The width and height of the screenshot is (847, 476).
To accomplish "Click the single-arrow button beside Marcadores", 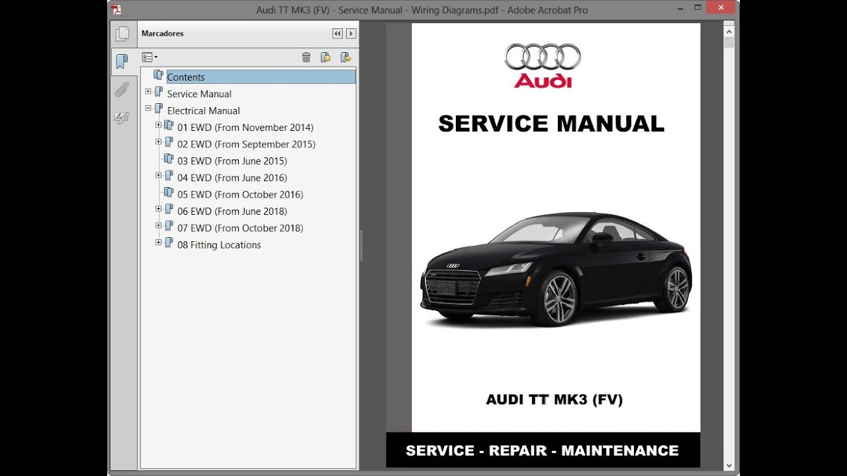I will [351, 34].
